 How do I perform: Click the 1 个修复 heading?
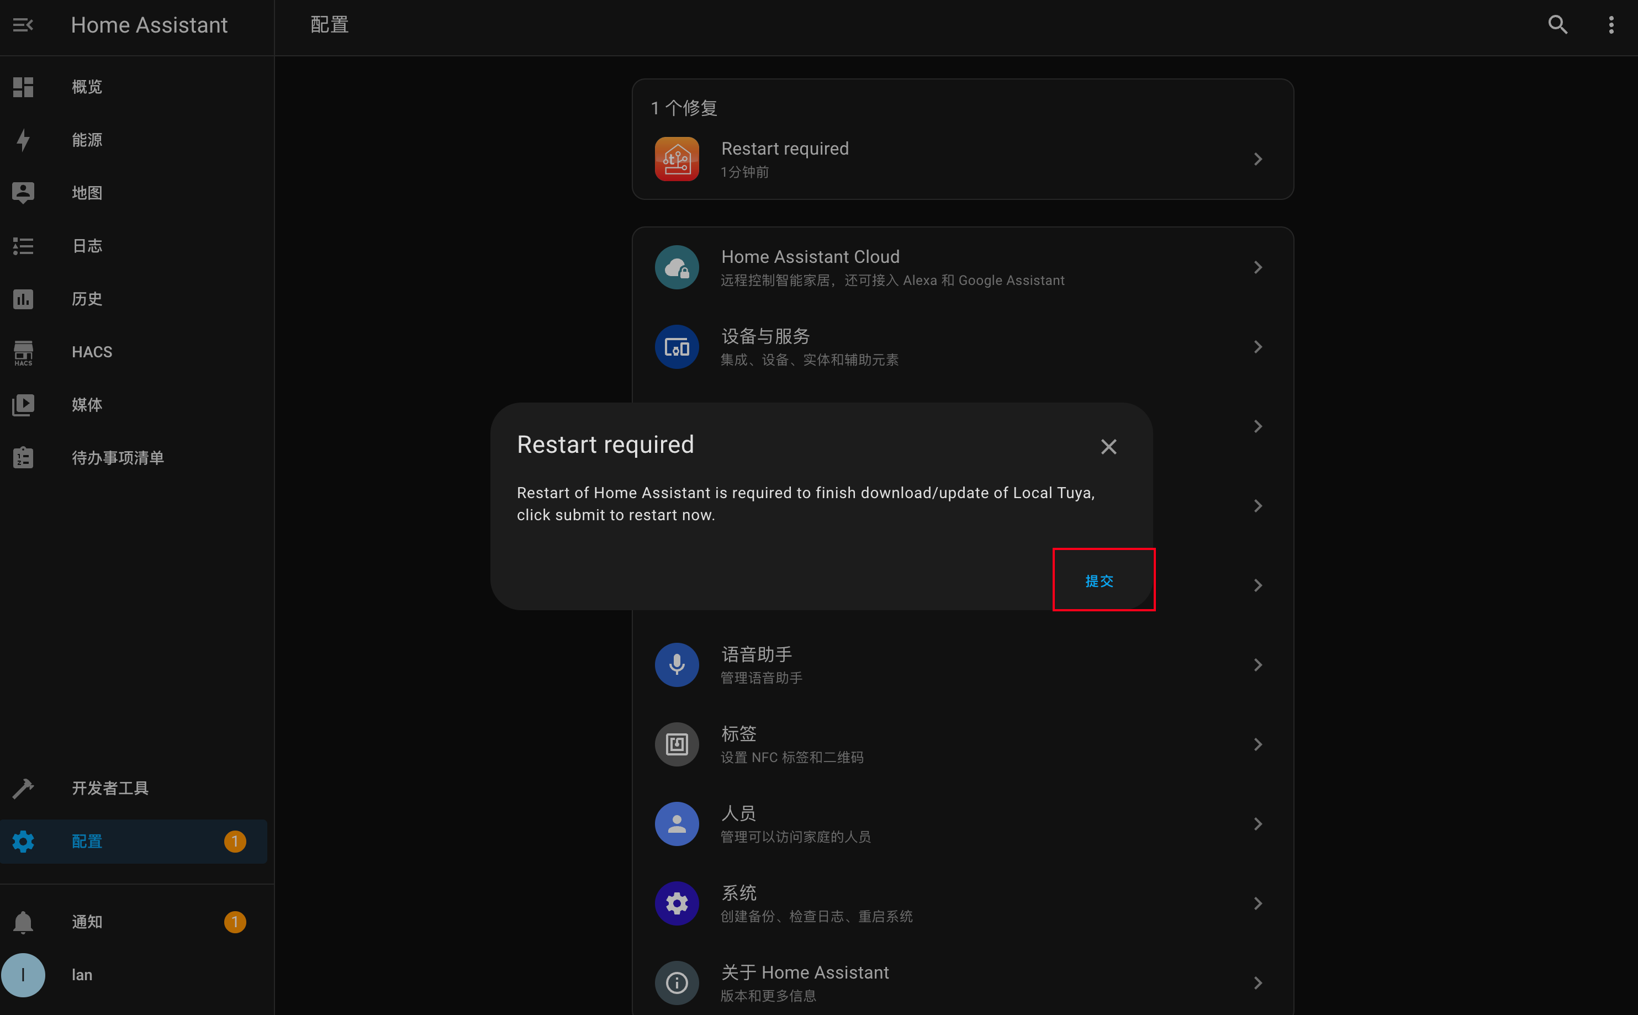(684, 108)
